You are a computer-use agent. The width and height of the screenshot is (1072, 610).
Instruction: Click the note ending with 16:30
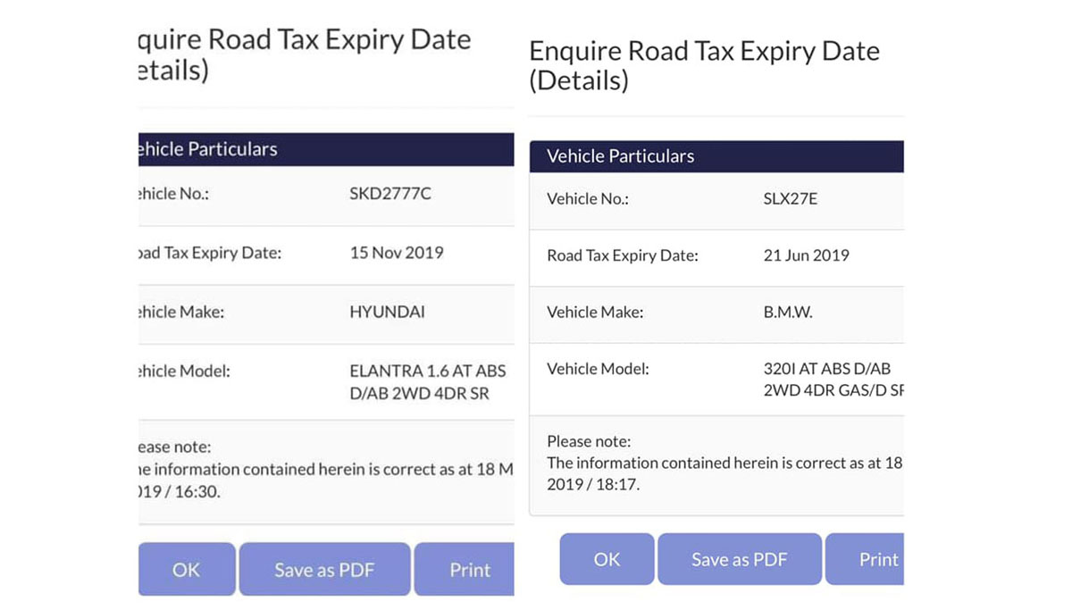323,469
